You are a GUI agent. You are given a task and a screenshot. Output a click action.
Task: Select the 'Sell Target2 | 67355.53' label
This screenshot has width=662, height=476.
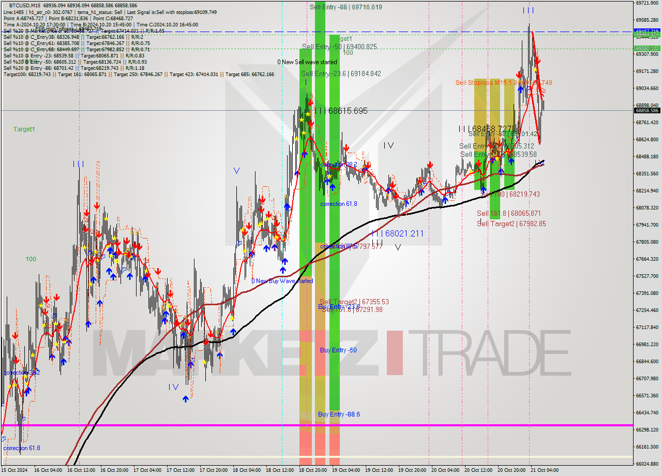tap(354, 302)
